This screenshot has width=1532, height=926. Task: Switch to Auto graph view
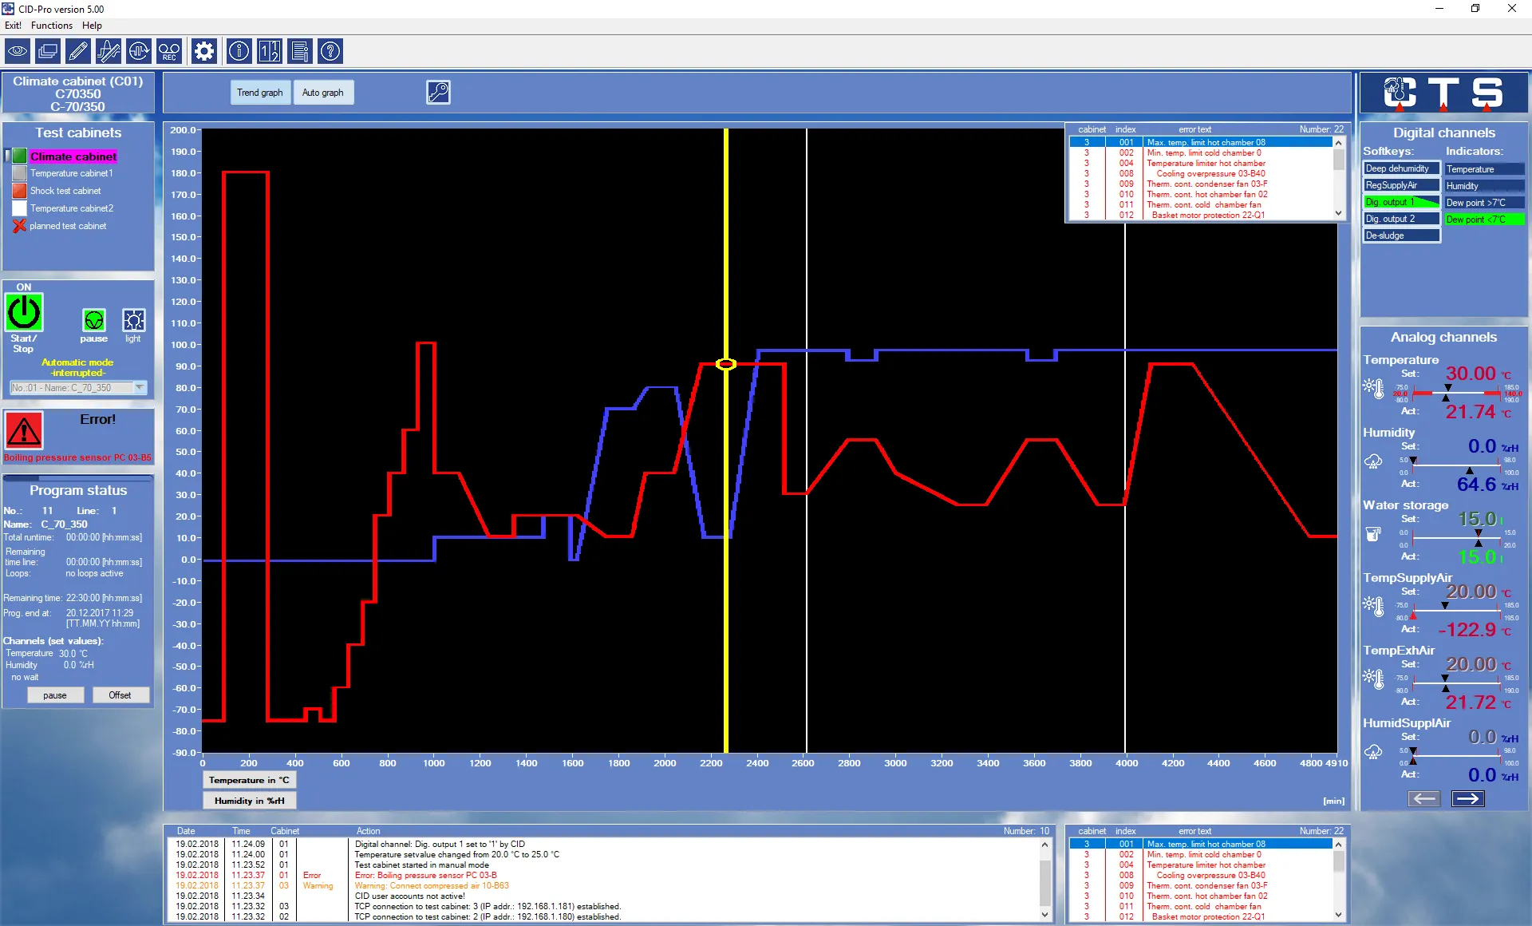click(323, 93)
